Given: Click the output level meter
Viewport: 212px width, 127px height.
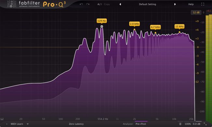Looking at the screenshot, I should (209, 68).
